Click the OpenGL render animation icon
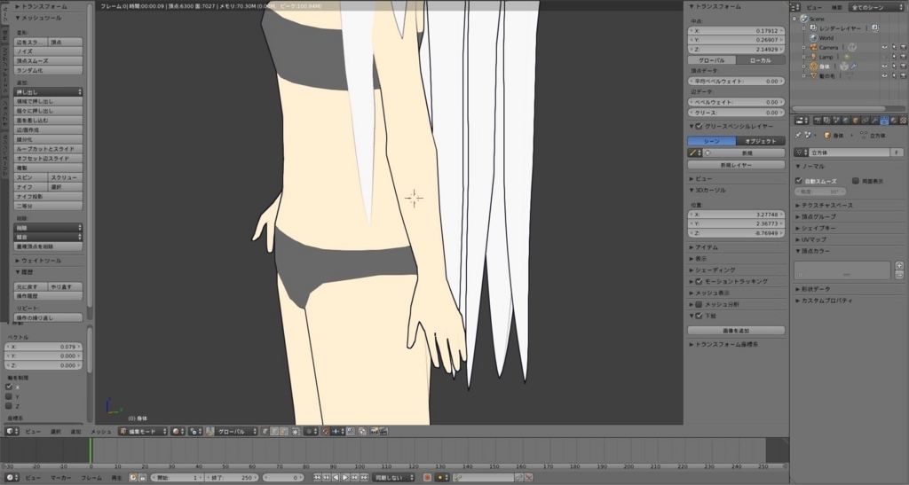 point(383,431)
